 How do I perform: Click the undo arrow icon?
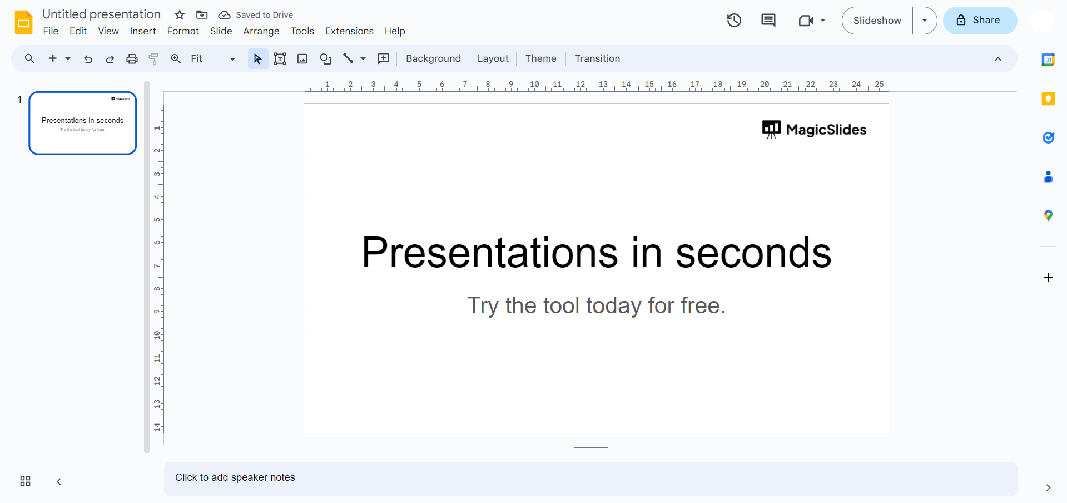(88, 59)
